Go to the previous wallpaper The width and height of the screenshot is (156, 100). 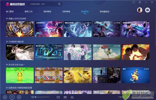click(x=5, y=97)
